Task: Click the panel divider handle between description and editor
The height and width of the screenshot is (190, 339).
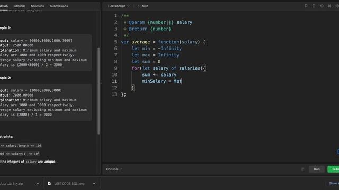Action: (101, 82)
